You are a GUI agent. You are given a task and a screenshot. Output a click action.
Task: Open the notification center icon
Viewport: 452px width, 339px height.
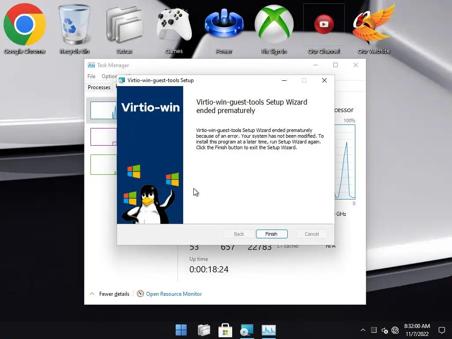pyautogui.click(x=441, y=330)
